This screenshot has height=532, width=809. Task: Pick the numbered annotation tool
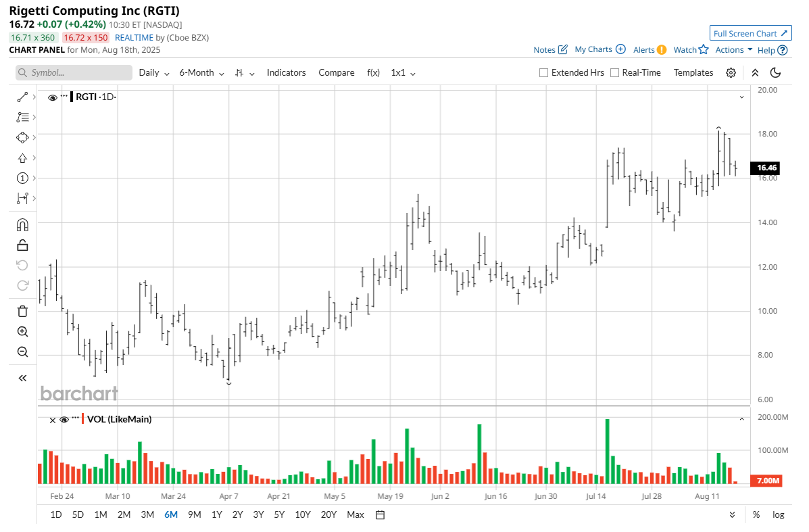point(22,178)
